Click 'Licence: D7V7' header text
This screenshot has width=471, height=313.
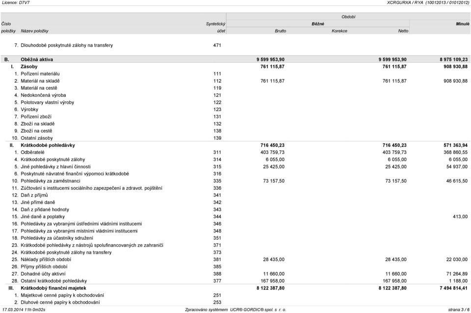coord(16,2)
